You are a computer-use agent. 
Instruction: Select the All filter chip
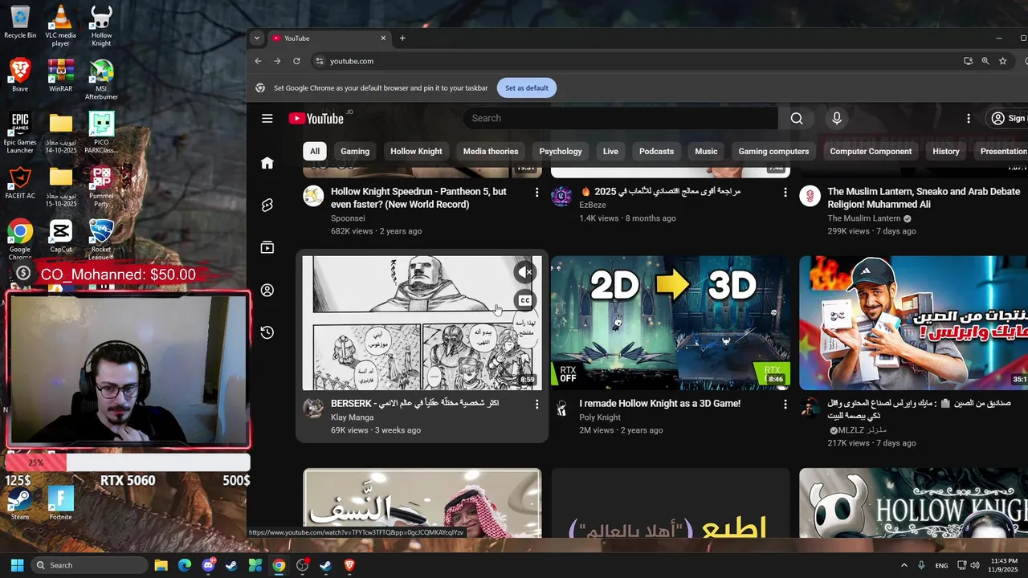(x=315, y=151)
